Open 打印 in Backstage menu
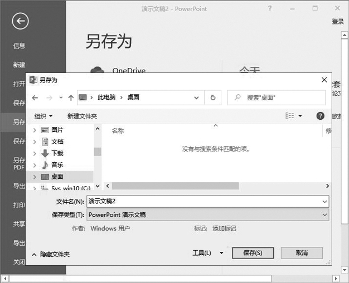Screen dimensions: 349x283 pyautogui.click(x=19, y=204)
